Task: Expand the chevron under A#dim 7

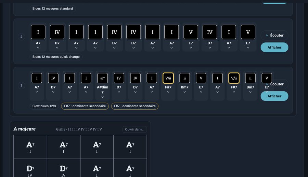Action: pos(103,97)
